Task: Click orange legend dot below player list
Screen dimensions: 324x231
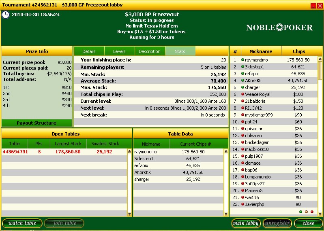Action: click(306, 212)
